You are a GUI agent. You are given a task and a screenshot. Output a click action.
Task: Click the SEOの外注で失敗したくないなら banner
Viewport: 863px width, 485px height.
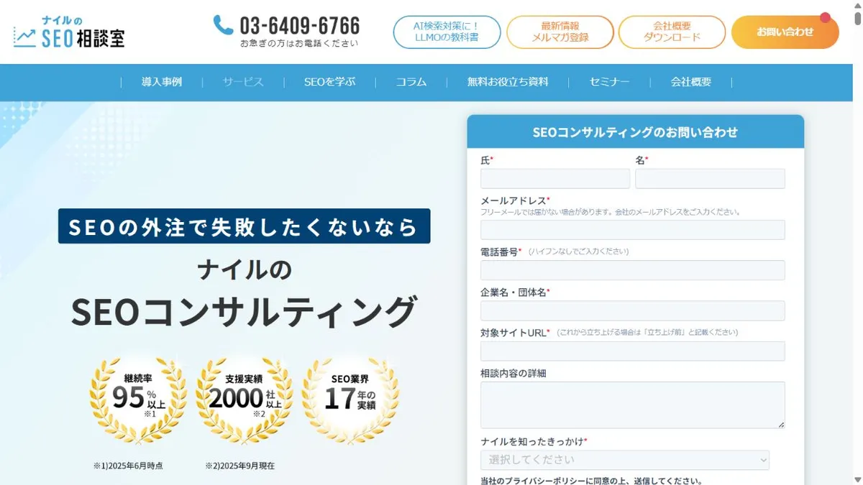point(245,226)
